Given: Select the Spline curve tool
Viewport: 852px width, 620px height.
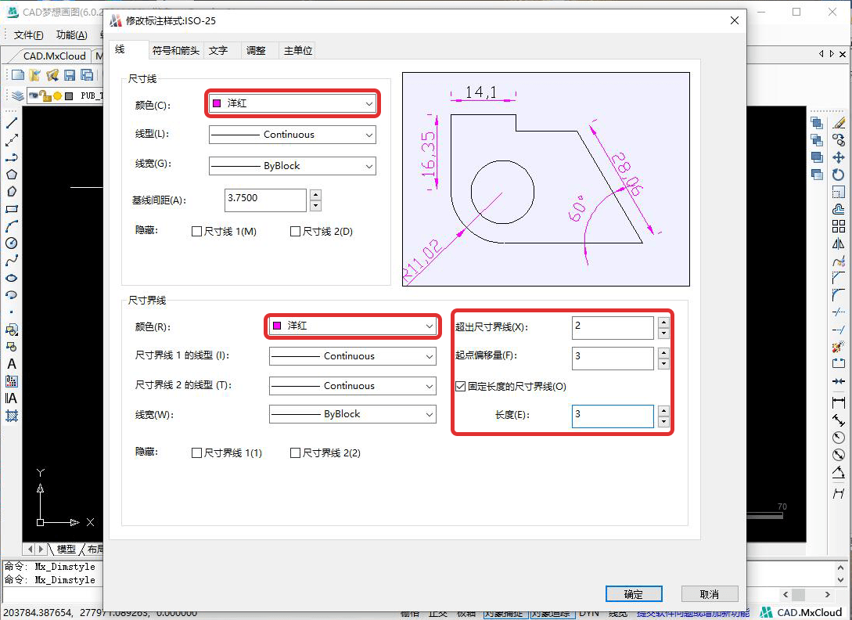Looking at the screenshot, I should [x=12, y=261].
